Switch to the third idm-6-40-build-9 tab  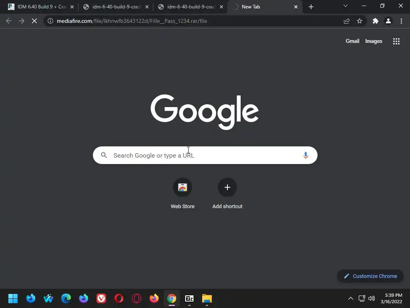click(191, 7)
